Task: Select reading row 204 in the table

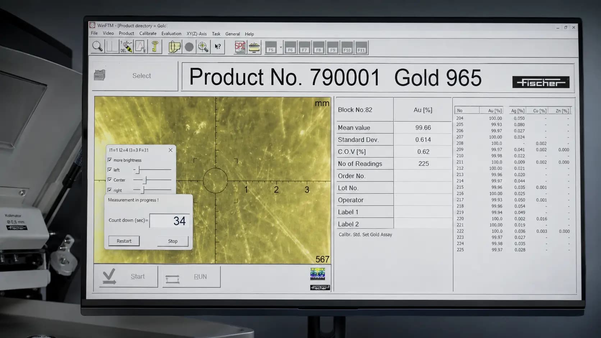Action: (x=513, y=118)
